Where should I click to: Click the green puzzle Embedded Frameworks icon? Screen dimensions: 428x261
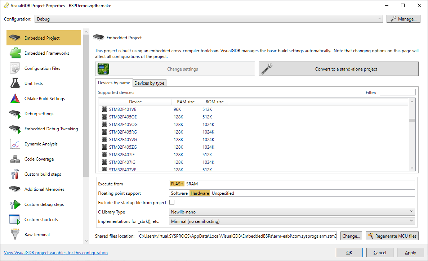(15, 53)
